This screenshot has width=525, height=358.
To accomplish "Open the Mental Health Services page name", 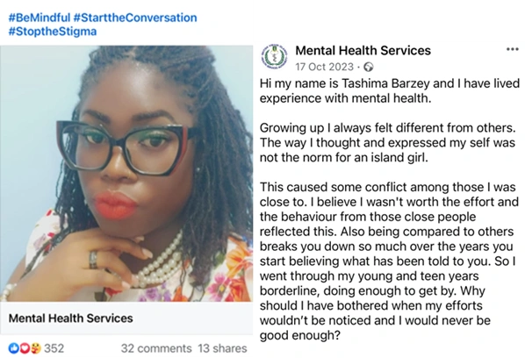I will pyautogui.click(x=363, y=51).
